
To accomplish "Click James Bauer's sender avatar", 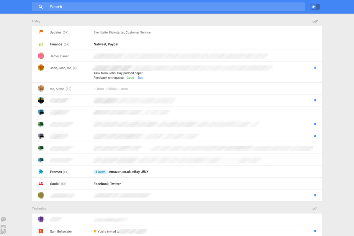I will pyautogui.click(x=41, y=55).
